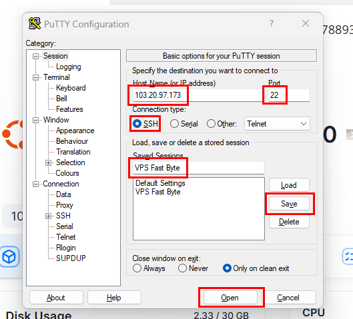Select Default Settings in the saved sessions list

click(160, 183)
